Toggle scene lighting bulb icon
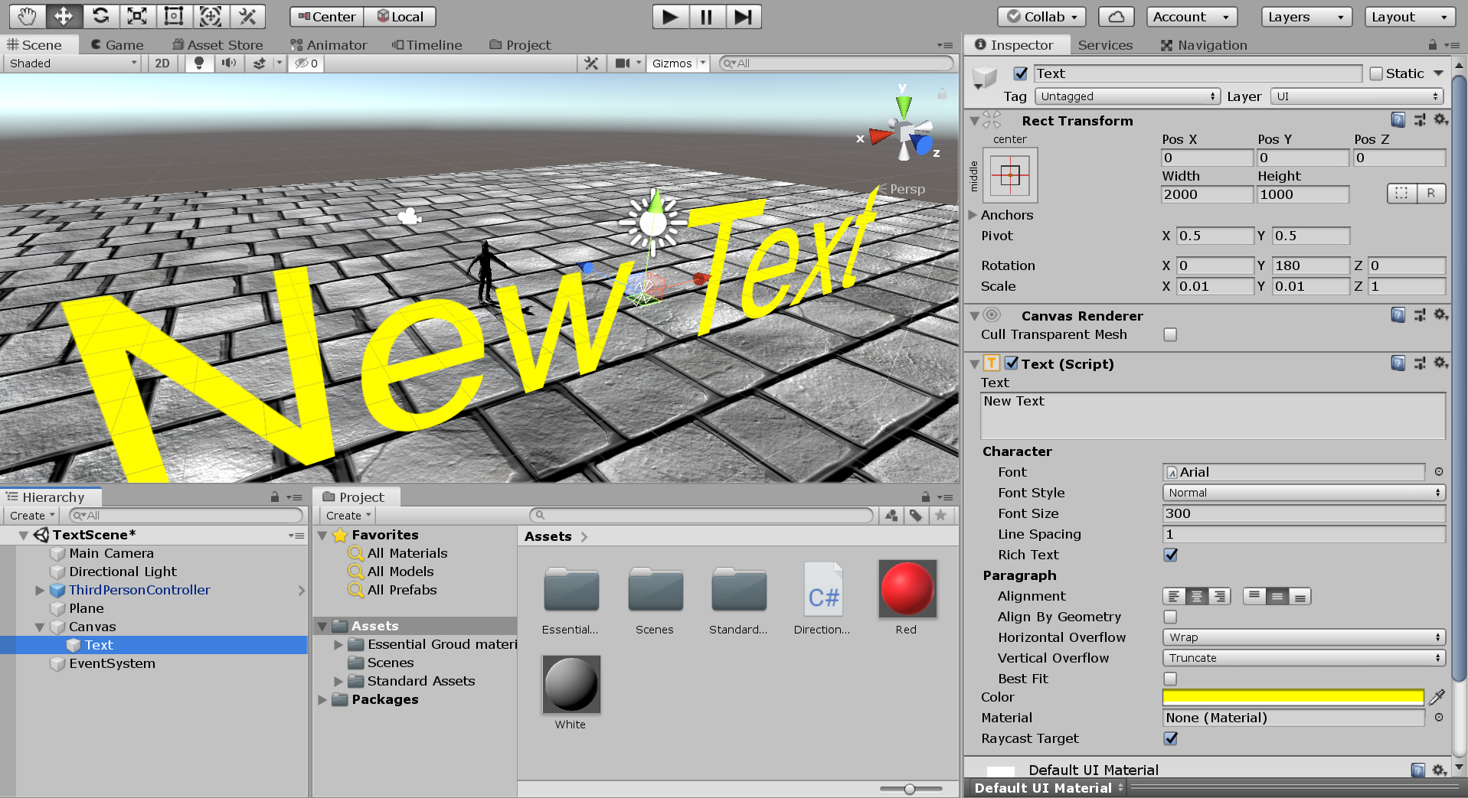The width and height of the screenshot is (1468, 798). [199, 63]
